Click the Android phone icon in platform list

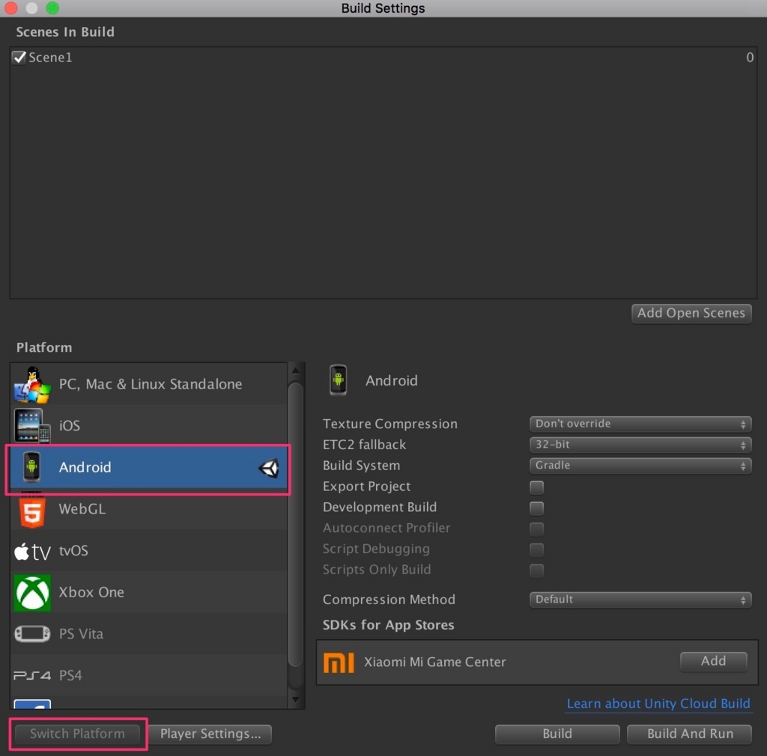click(x=31, y=467)
